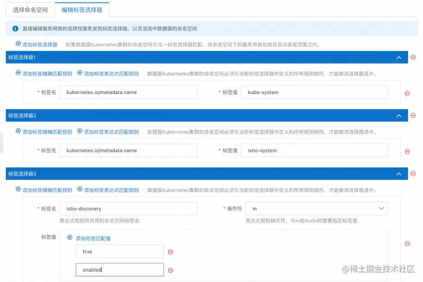This screenshot has width=423, height=282.
Task: Click the istio-discovery 标签名 field
Action: coord(128,209)
